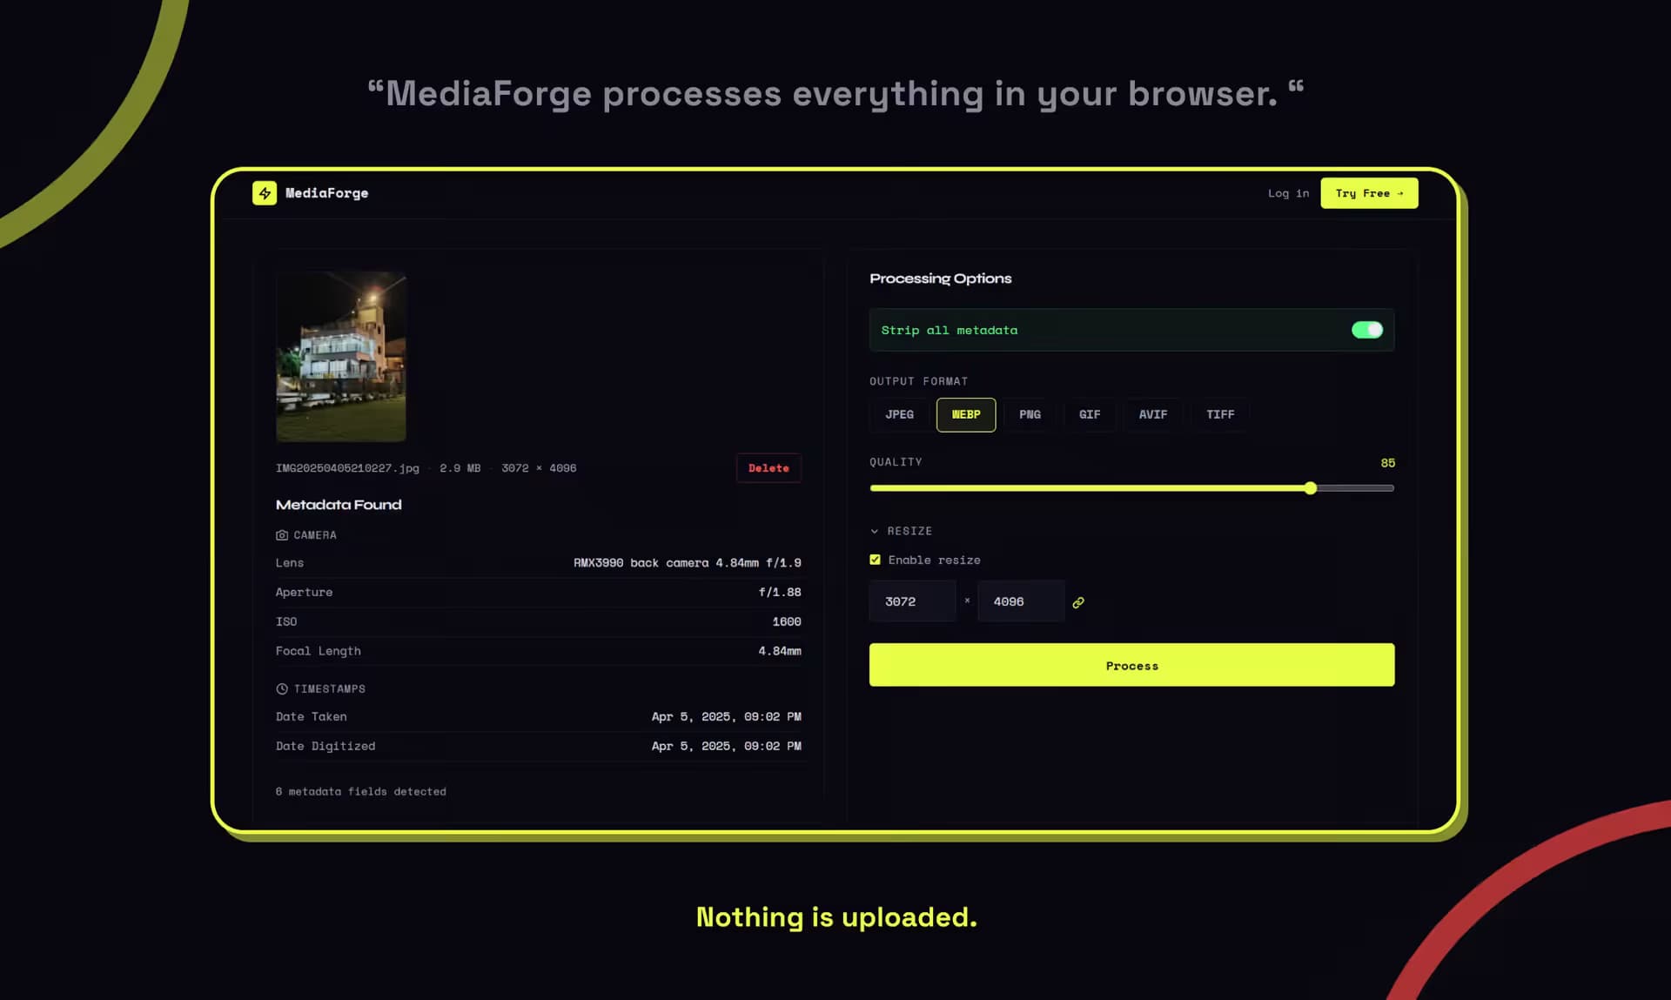
Task: Click '6 metadata fields detected' text
Action: pos(361,791)
